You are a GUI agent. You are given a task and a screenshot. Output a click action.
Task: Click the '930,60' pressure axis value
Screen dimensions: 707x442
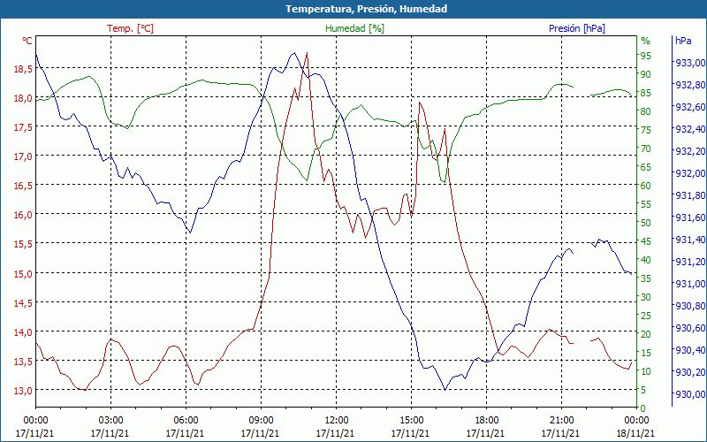pyautogui.click(x=690, y=328)
